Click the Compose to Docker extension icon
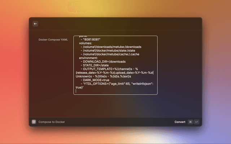The image size is (231, 144). click(x=34, y=122)
